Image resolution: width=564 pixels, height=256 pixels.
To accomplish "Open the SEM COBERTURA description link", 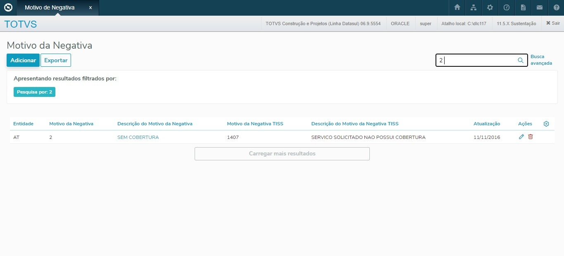I will click(x=138, y=137).
